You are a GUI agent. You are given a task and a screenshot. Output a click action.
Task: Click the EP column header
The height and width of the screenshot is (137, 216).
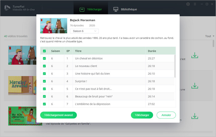pyautogui.click(x=68, y=51)
